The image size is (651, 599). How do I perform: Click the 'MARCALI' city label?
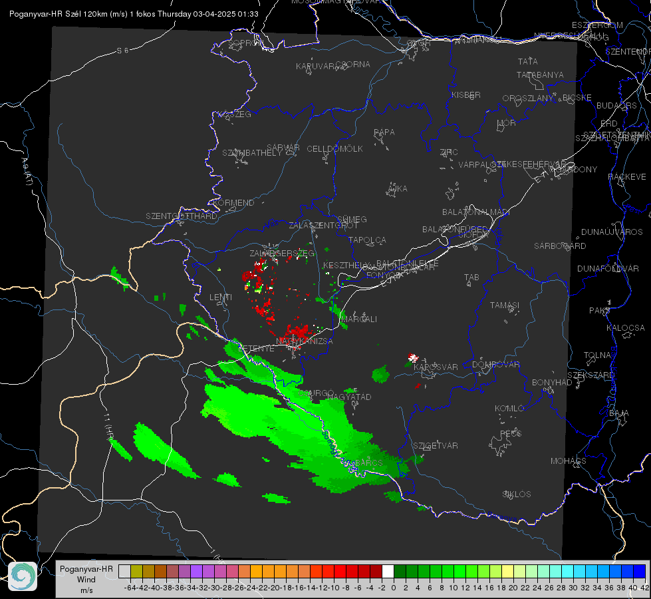click(x=358, y=319)
